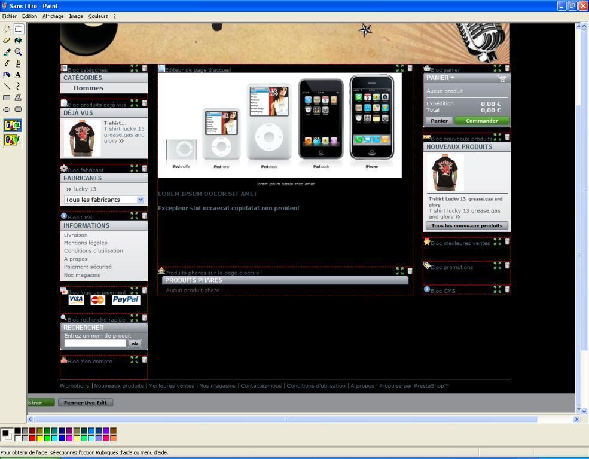Pick the yellow color swatch
Image resolution: width=589 pixels, height=459 pixels.
tap(40, 438)
